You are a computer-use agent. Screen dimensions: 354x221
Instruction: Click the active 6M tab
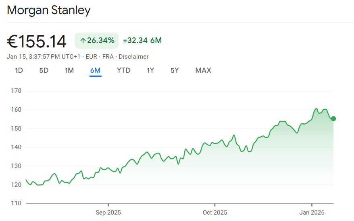(x=96, y=70)
